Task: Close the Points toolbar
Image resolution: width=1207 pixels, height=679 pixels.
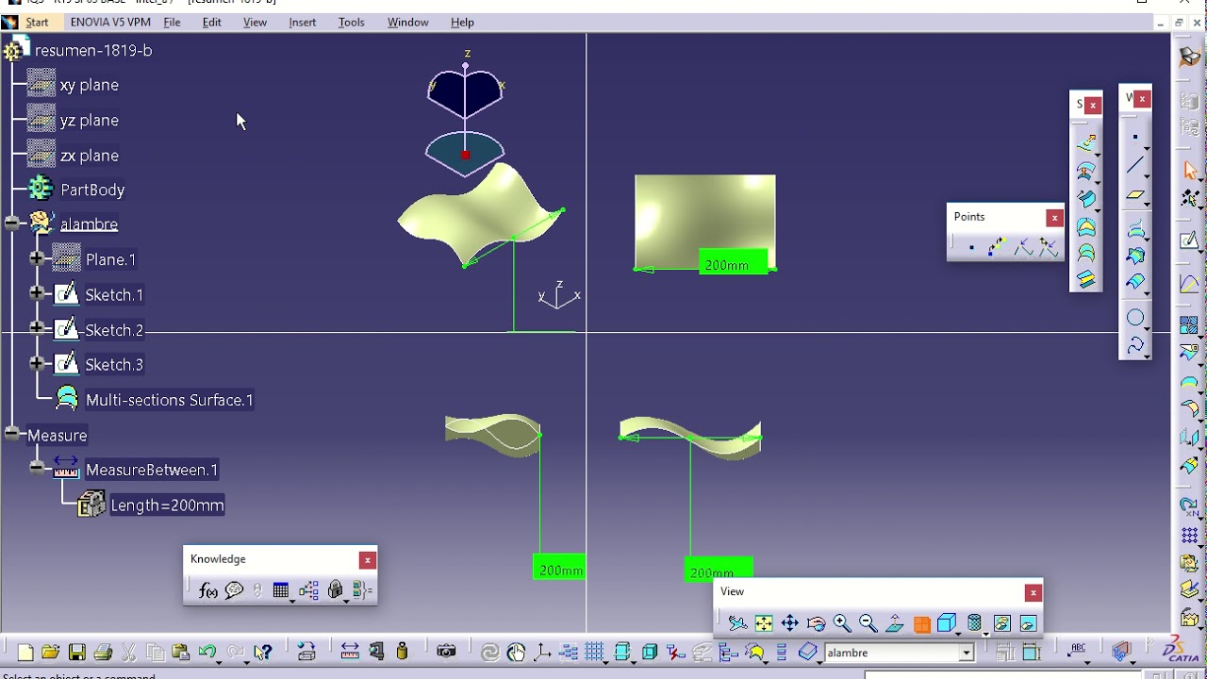Action: tap(1054, 218)
